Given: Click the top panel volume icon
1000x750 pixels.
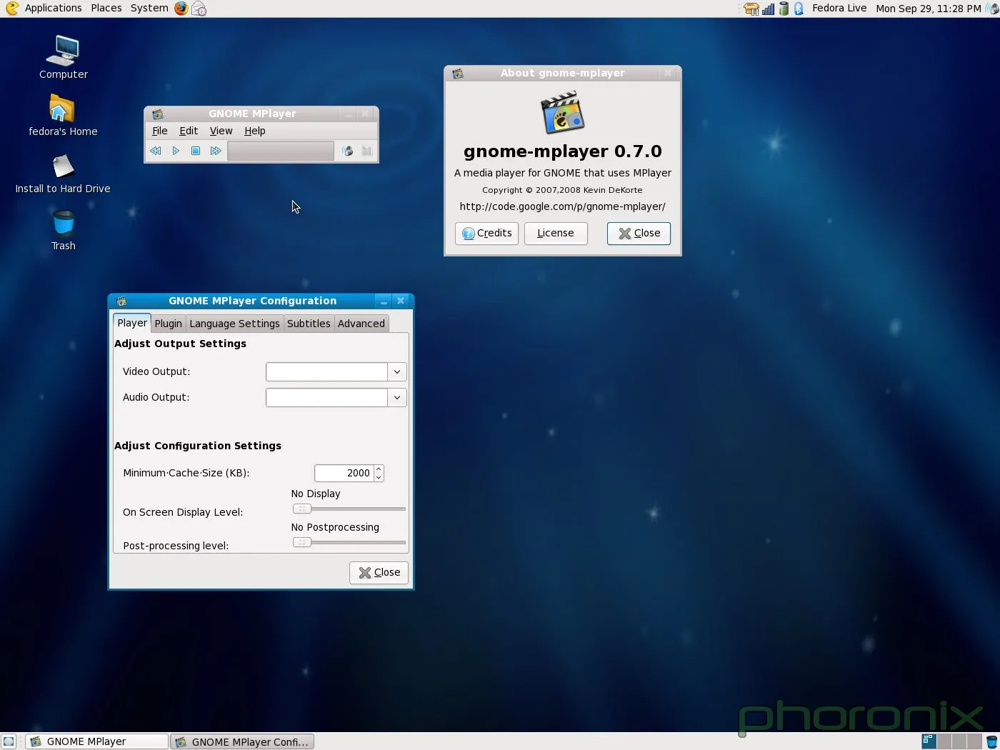Looking at the screenshot, I should (991, 9).
